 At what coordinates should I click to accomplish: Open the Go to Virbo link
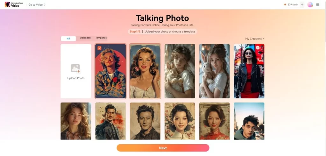tap(37, 4)
